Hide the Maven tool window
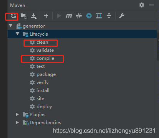This screenshot has height=138, width=159. coord(152,5)
